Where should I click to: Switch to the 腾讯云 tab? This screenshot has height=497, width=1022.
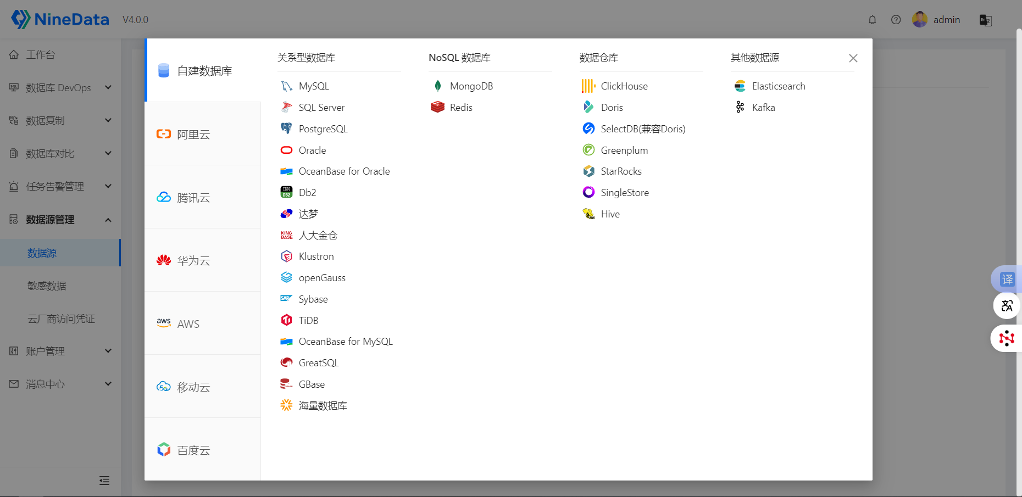(x=203, y=197)
